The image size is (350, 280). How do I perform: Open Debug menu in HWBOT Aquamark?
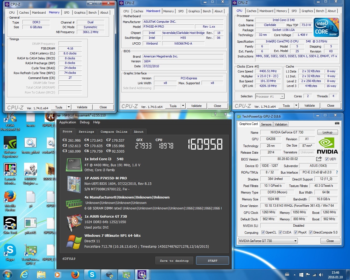point(84,122)
